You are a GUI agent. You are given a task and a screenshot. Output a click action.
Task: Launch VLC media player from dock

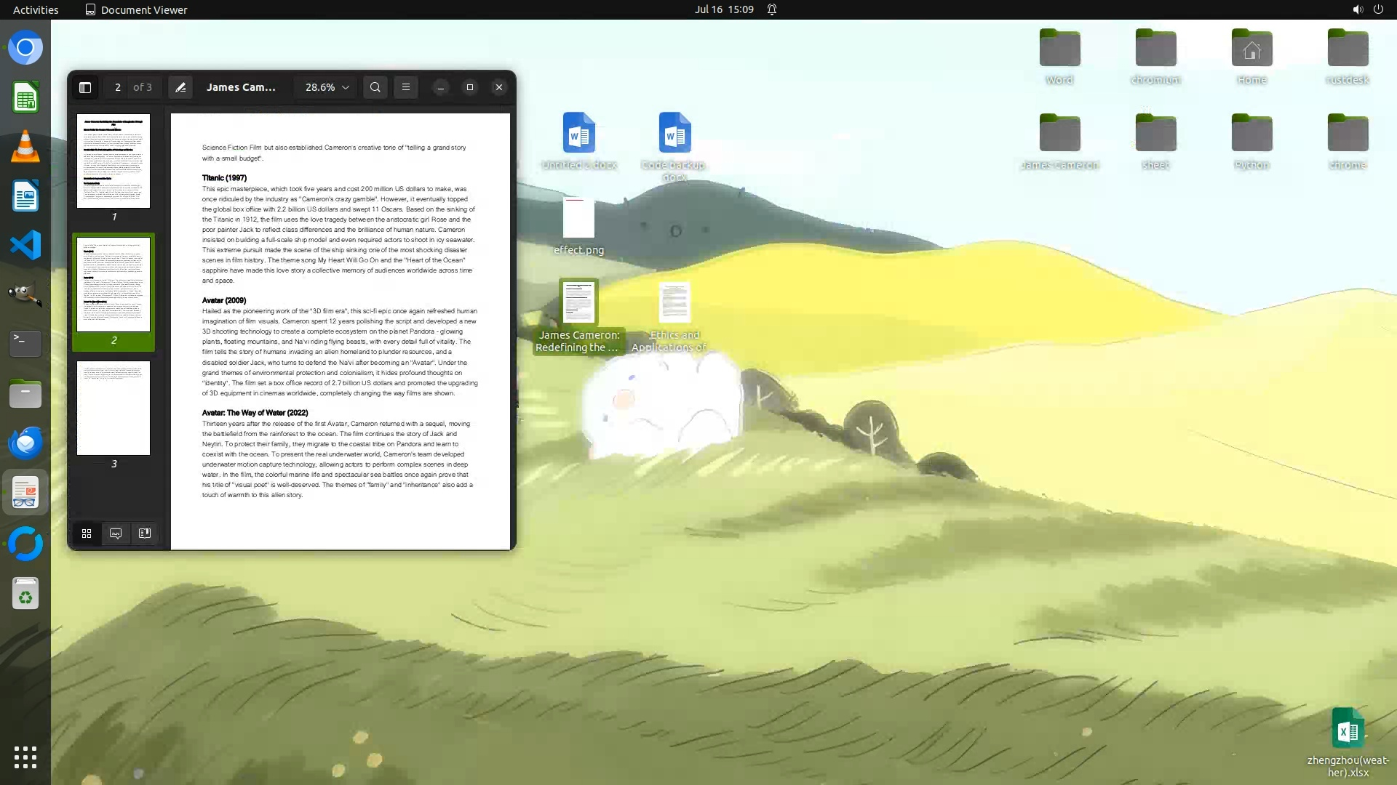(x=25, y=147)
